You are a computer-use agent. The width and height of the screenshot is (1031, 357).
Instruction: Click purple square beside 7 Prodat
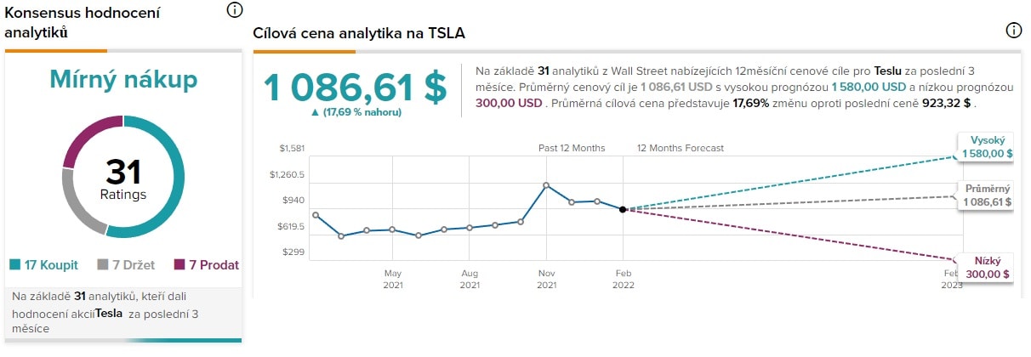tap(179, 265)
